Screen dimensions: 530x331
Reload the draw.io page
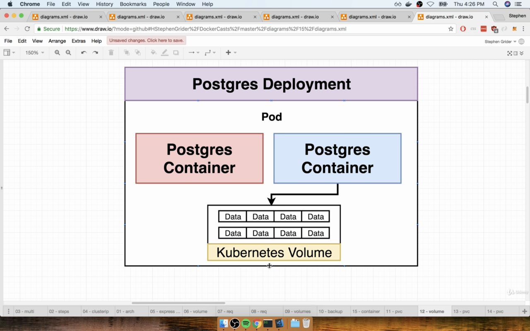coord(27,29)
